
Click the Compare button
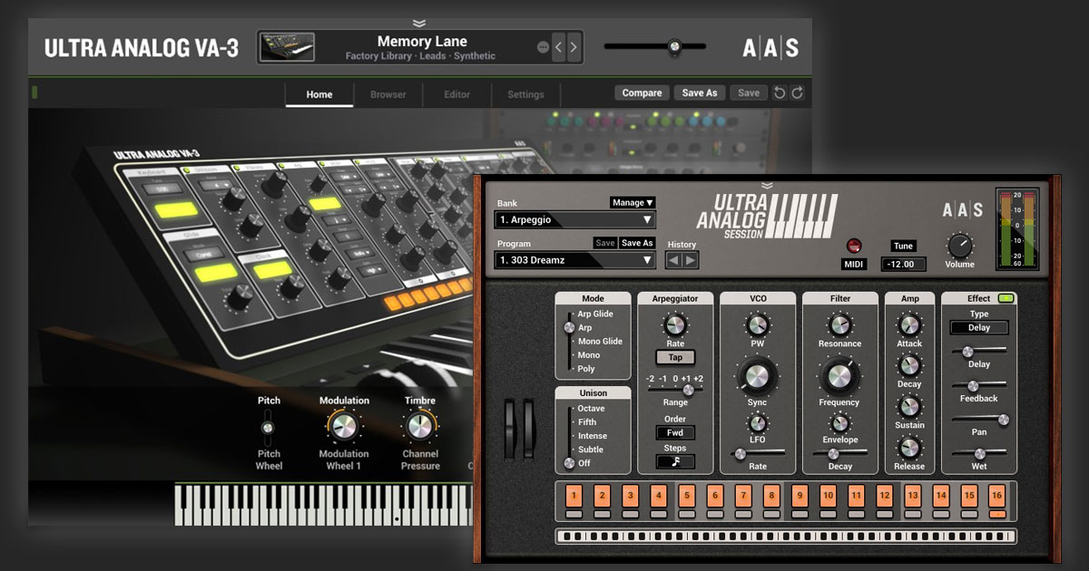point(642,92)
